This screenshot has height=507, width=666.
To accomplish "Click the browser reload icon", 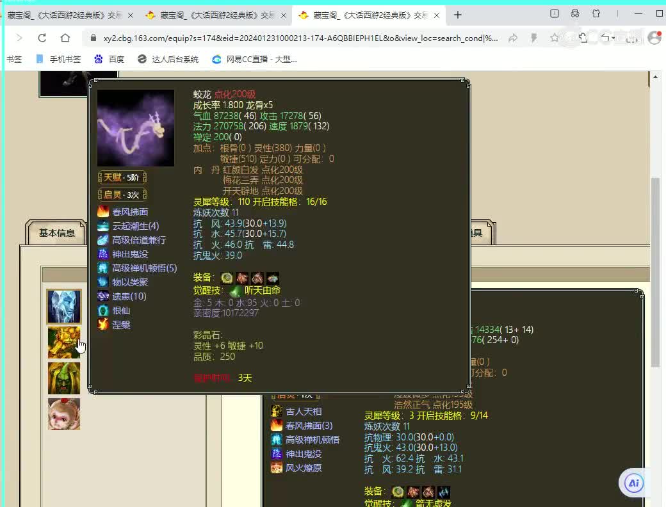I will [42, 38].
